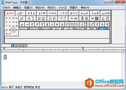The height and width of the screenshot is (90, 126).
Task: Open the 预置(P) menu
Action: 74,8
